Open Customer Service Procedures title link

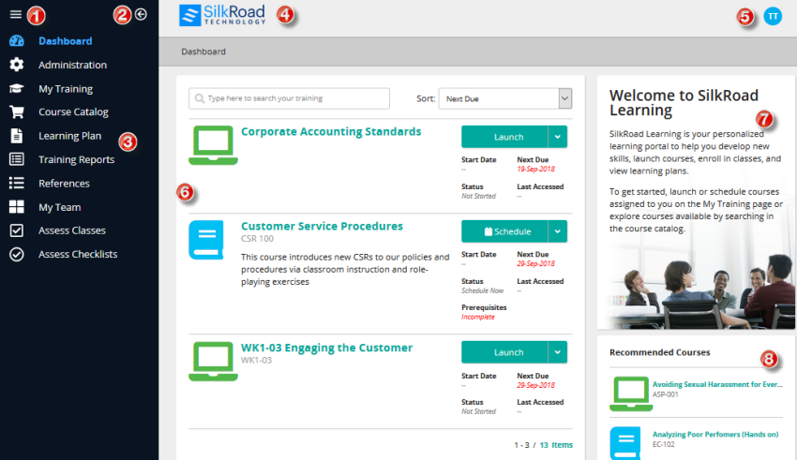click(x=322, y=226)
